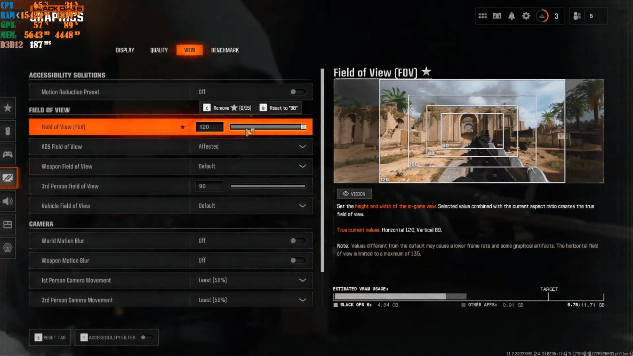Expand Weapon Field of View dropdown
Screen dimensions: 633x356
[303, 166]
